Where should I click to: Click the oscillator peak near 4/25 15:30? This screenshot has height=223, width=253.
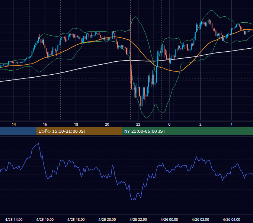(x=38, y=143)
